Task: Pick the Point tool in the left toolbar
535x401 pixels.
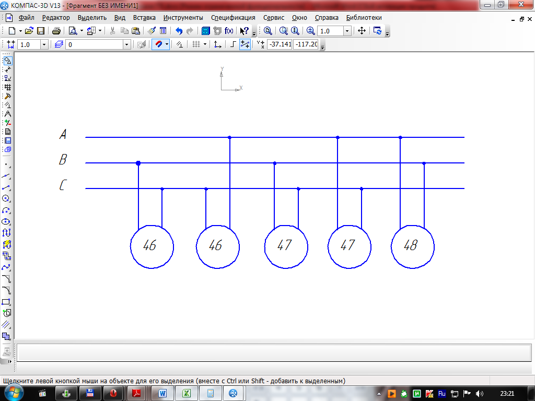Action: click(7, 165)
